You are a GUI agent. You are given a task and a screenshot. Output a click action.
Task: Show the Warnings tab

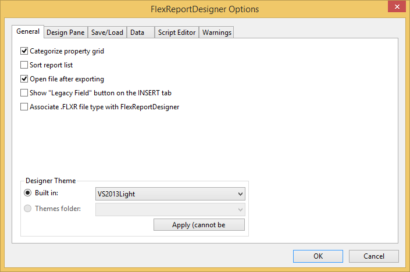[217, 33]
